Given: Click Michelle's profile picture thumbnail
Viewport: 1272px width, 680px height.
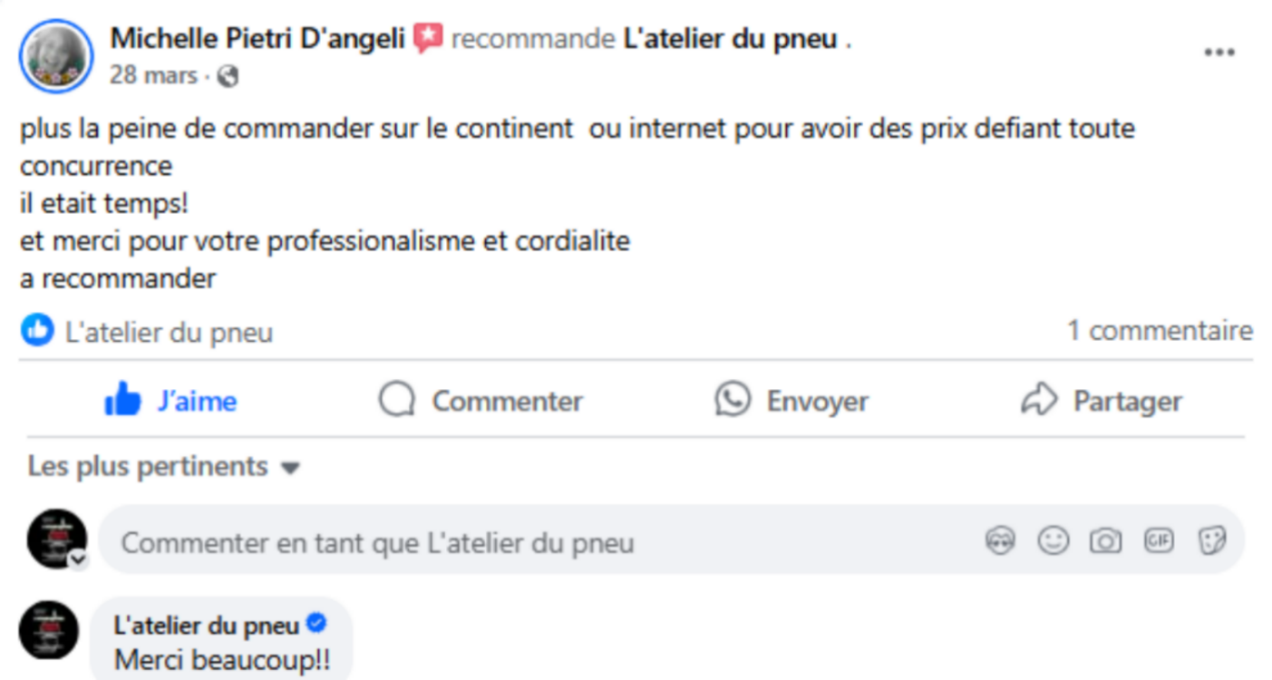Looking at the screenshot, I should click(x=55, y=56).
